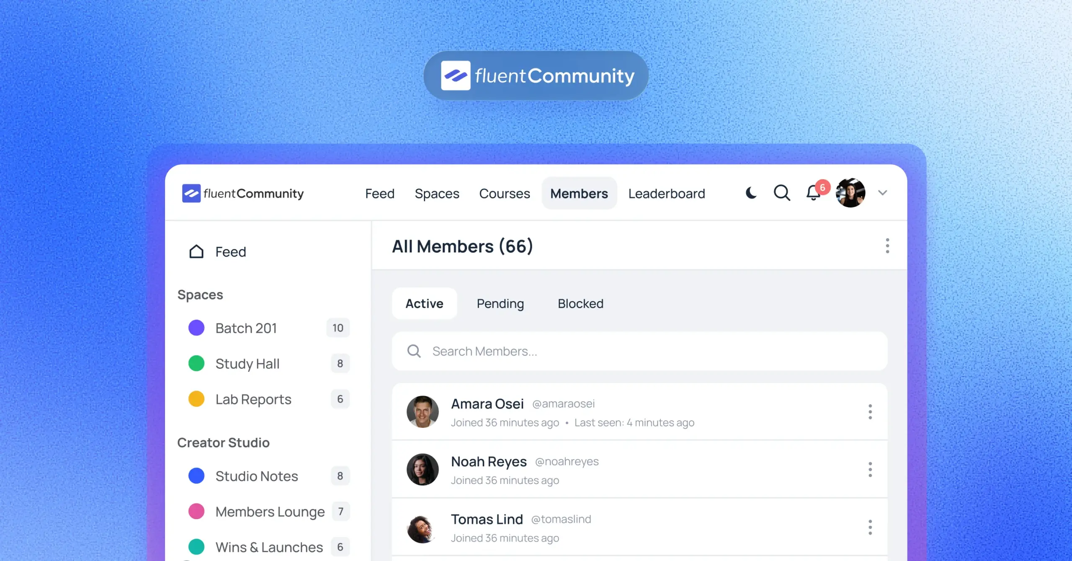Viewport: 1072px width, 561px height.
Task: Open the Wins & Launches space
Action: [269, 547]
